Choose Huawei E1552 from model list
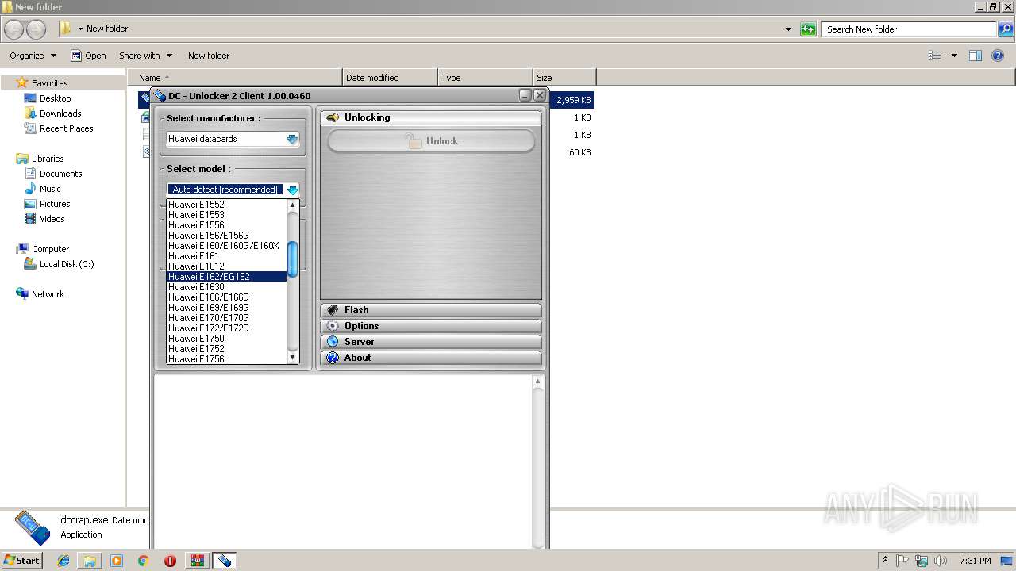This screenshot has height=571, width=1016. 226,205
